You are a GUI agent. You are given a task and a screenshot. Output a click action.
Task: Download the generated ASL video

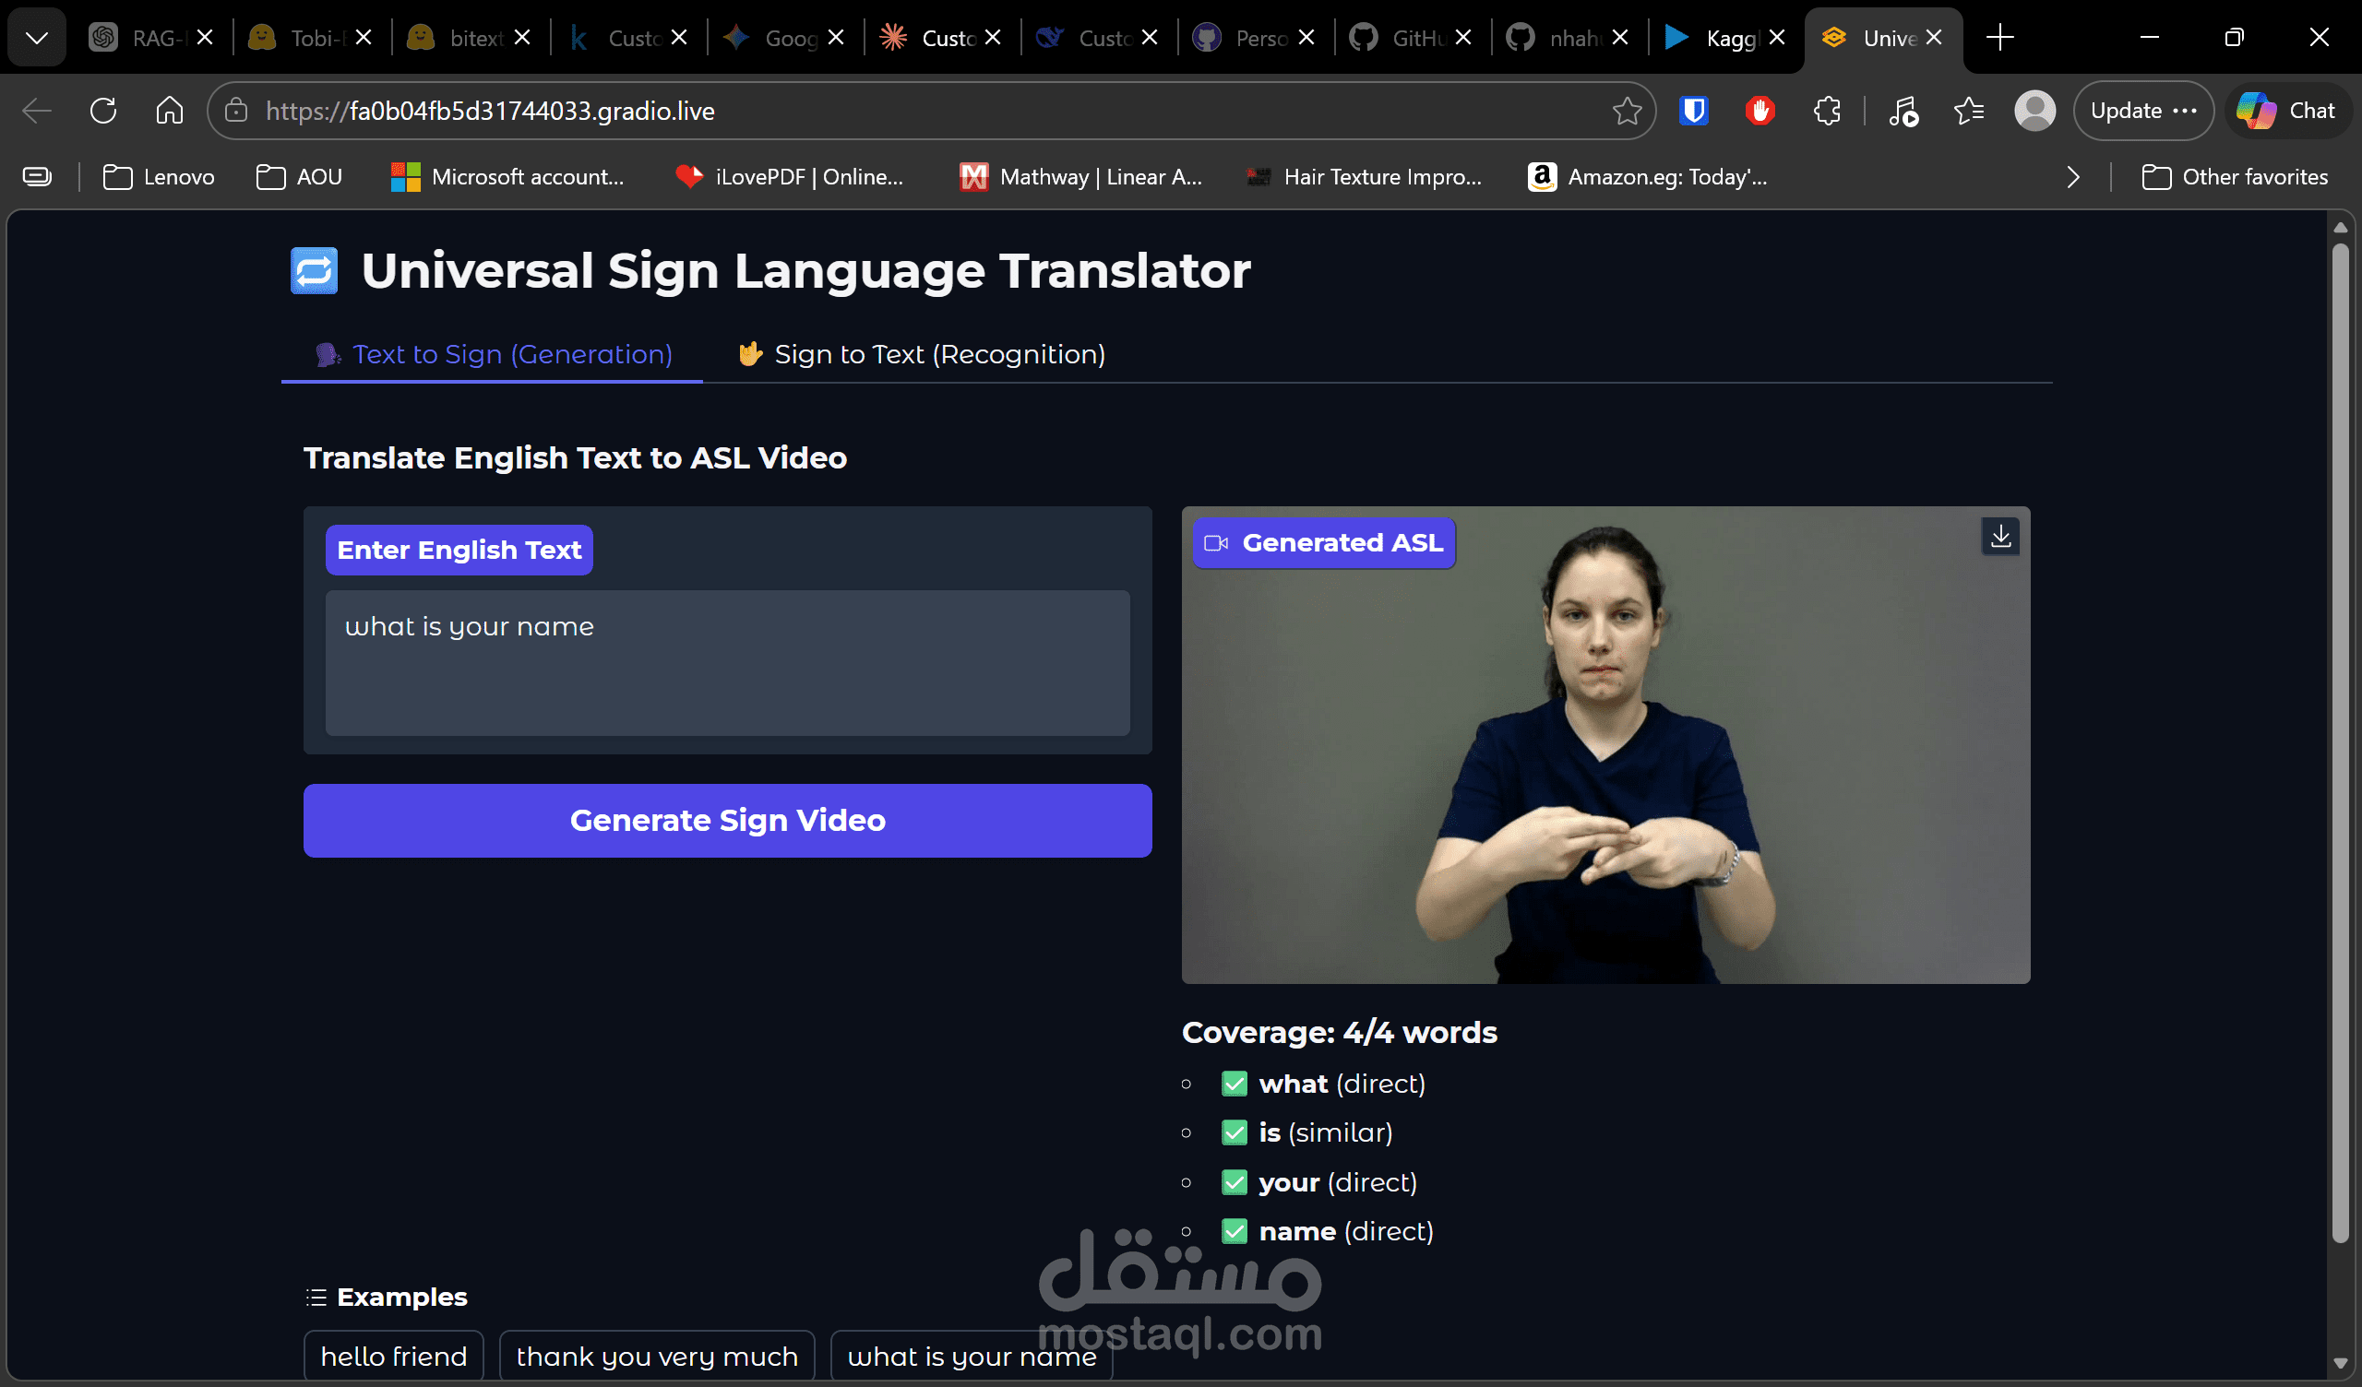pos(2000,536)
